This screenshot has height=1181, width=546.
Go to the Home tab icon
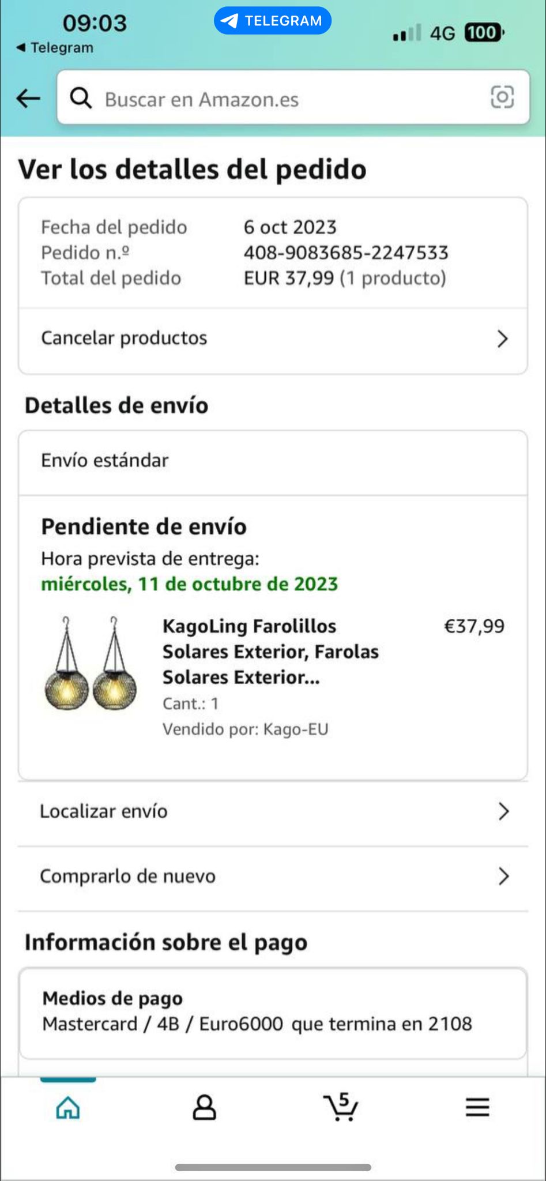tap(67, 1107)
